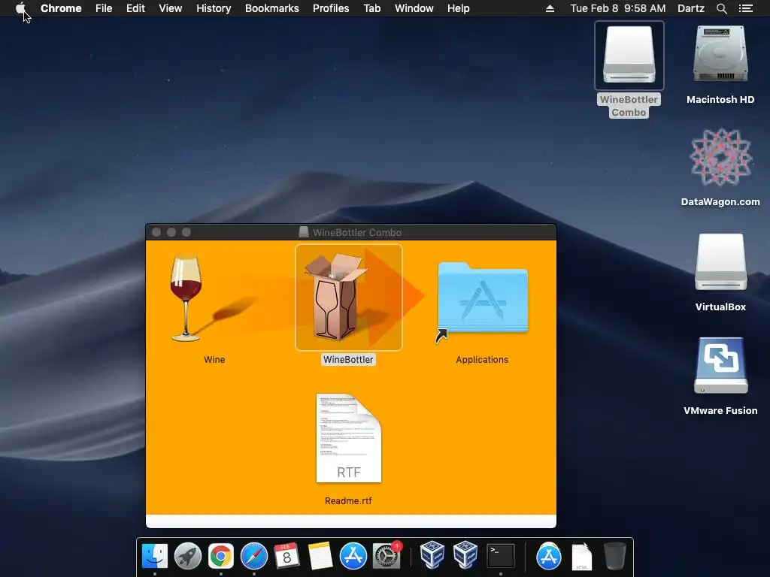Click the Readme.rtf file name label
Viewport: 770px width, 577px height.
tap(348, 501)
